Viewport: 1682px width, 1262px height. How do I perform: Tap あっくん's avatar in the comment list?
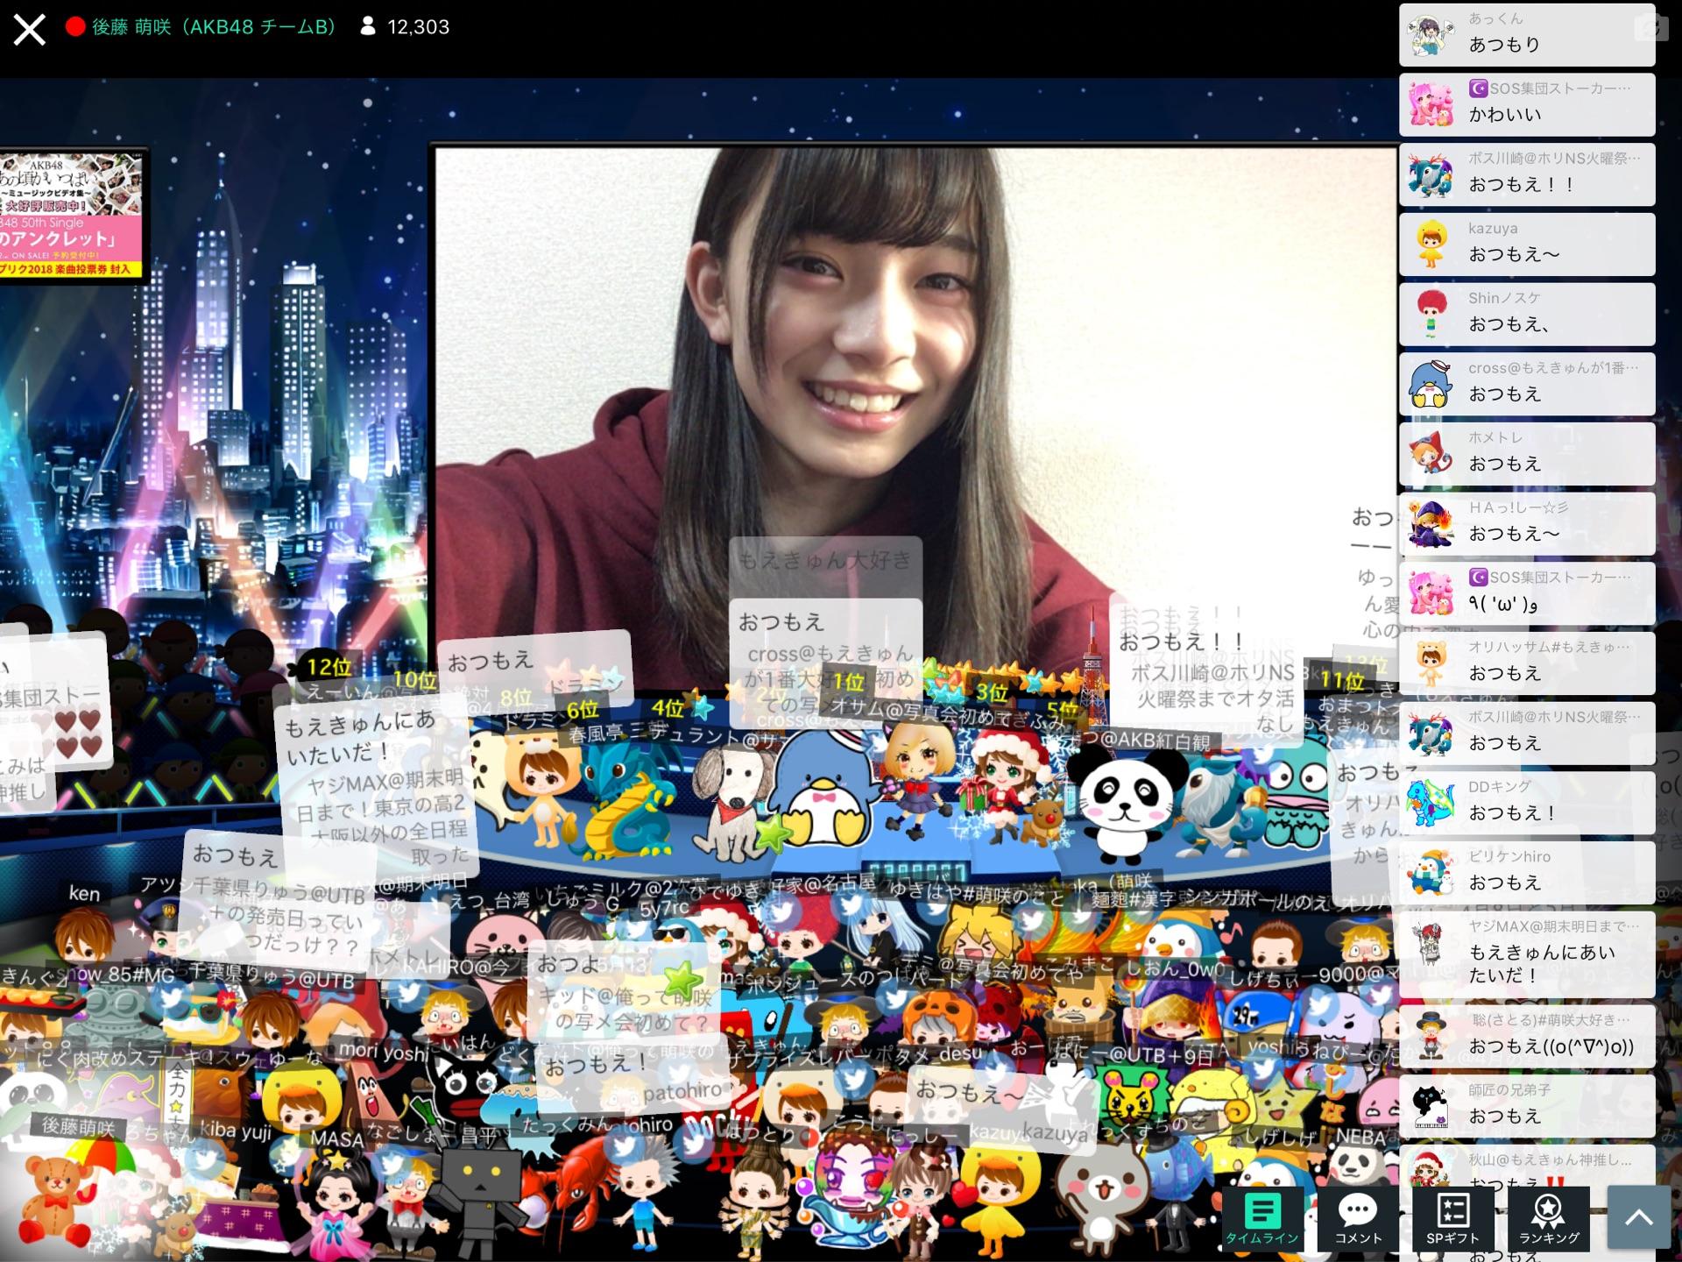[x=1431, y=35]
